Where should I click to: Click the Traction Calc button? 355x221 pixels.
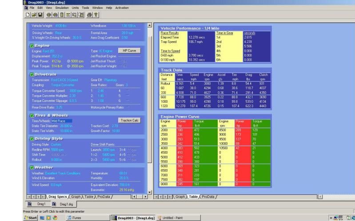coord(129,120)
